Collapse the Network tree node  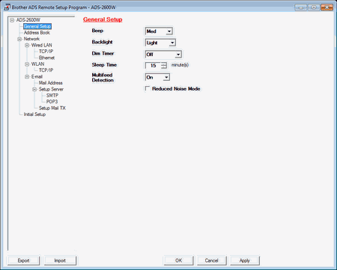coord(19,39)
